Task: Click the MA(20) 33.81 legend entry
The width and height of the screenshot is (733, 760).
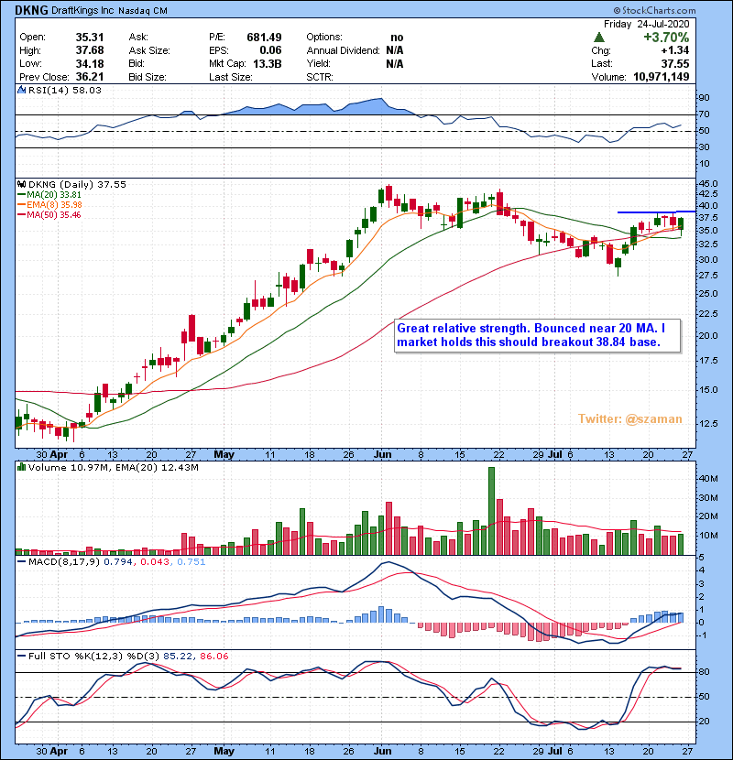Action: 49,195
